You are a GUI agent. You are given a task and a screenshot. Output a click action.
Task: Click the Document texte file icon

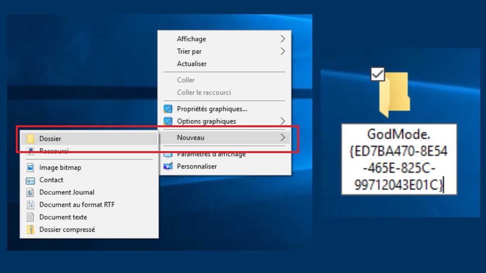(30, 217)
